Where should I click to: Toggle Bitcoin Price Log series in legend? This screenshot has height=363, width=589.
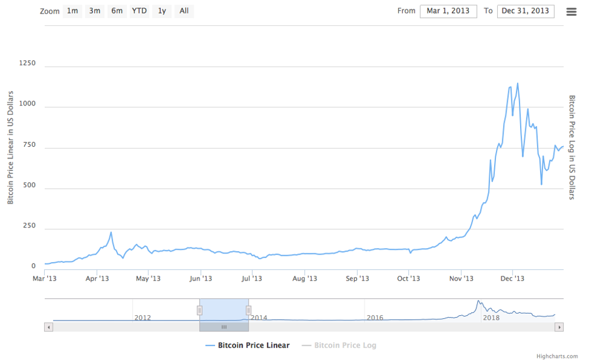339,345
